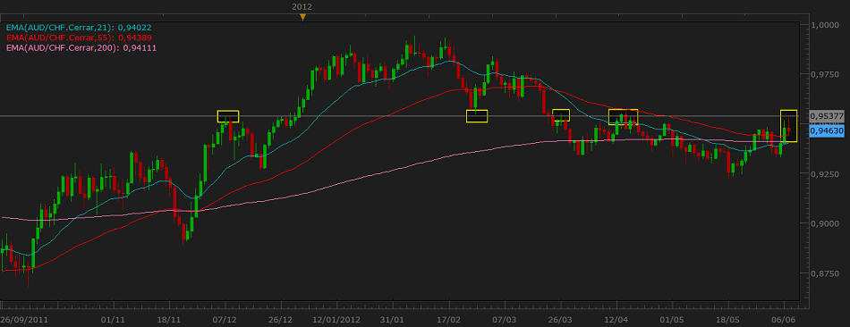
Task: Click the 0,9750 price scale label
Action: coord(828,75)
